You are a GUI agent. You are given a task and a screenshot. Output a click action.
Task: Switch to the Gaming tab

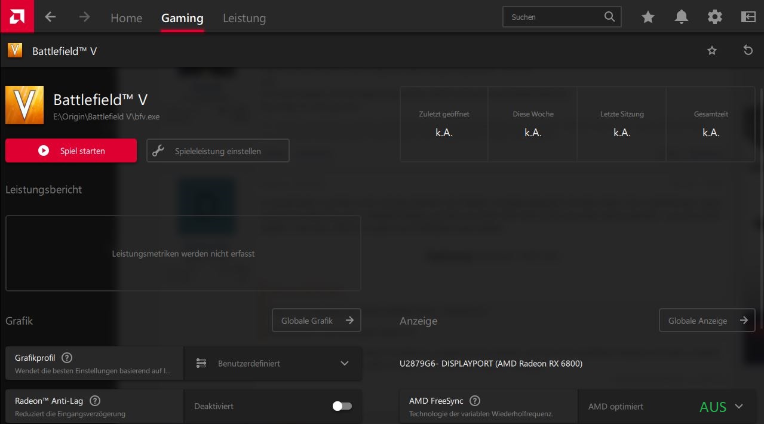point(182,18)
